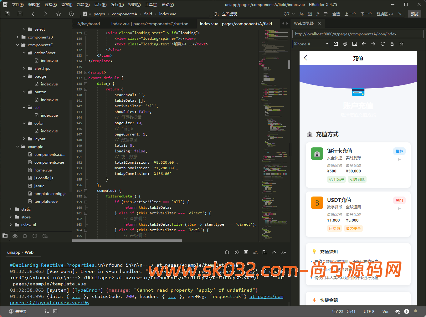The height and width of the screenshot is (317, 426).
Task: Open the 运行(R) menu
Action: tap(100, 5)
